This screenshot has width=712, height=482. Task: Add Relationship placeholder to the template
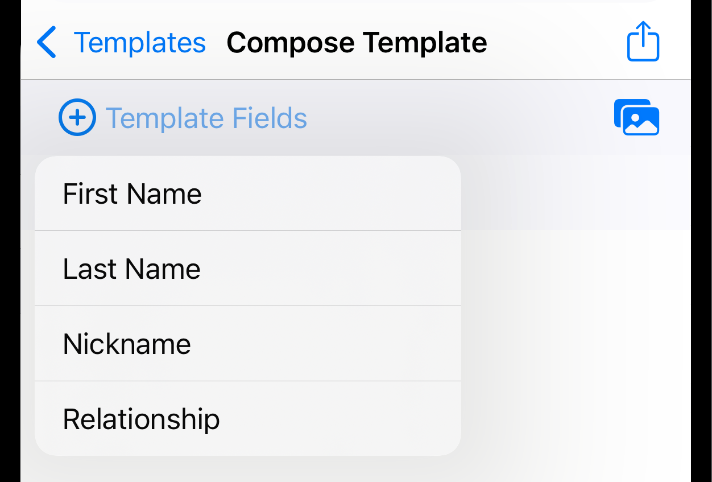click(x=248, y=419)
